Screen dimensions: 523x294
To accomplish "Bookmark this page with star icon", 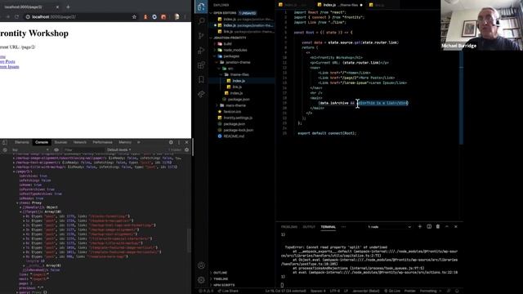I will (x=134, y=16).
